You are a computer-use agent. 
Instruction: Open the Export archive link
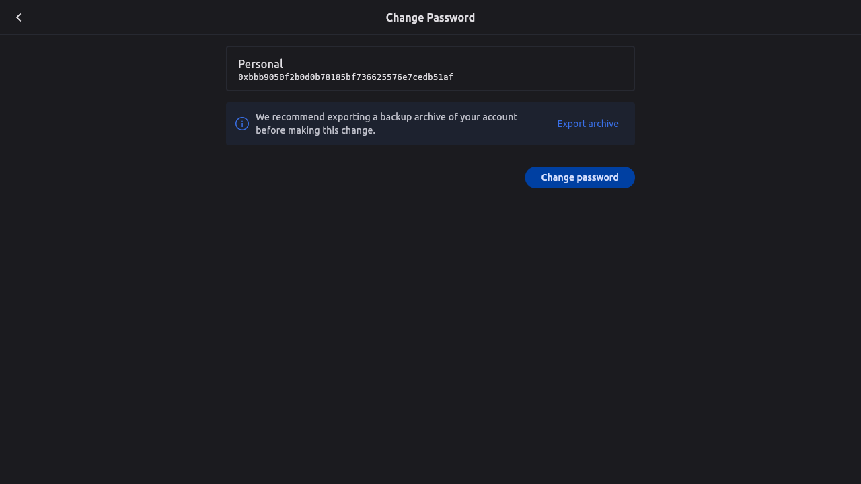[587, 124]
